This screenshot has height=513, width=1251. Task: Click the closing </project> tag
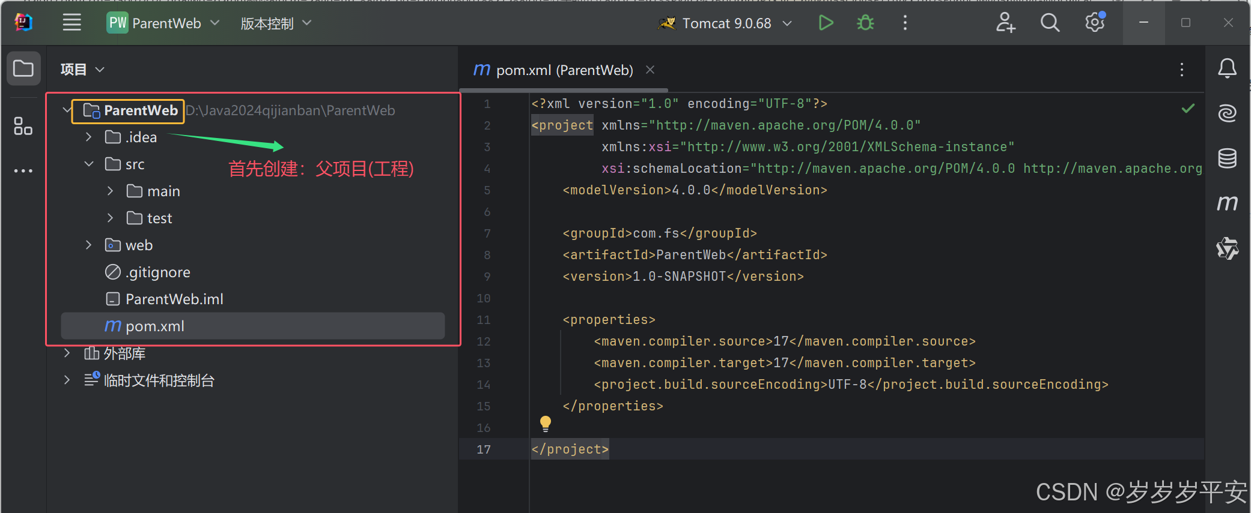click(x=570, y=449)
